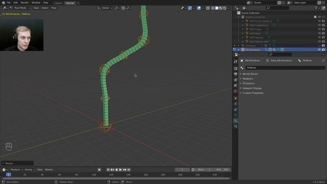Select the Scene Collection row

click(x=279, y=13)
